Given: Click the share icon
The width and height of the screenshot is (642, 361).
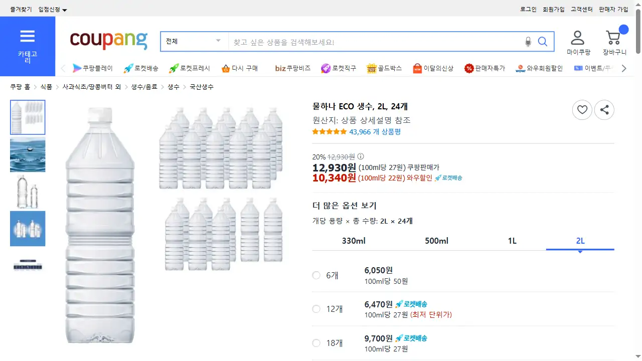Looking at the screenshot, I should coord(604,110).
